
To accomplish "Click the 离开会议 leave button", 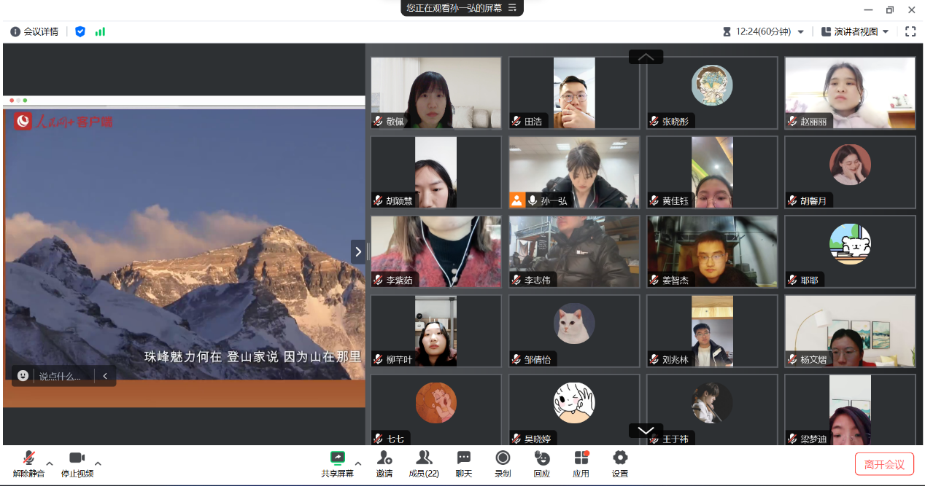I will click(884, 464).
